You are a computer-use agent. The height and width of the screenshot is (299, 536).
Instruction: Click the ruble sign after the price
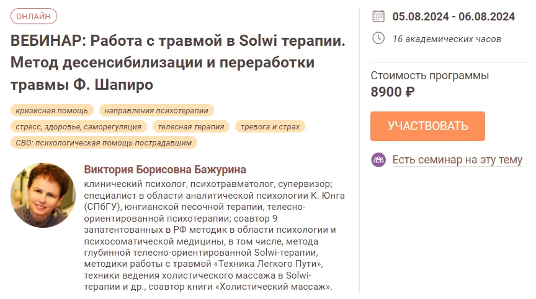tap(409, 92)
